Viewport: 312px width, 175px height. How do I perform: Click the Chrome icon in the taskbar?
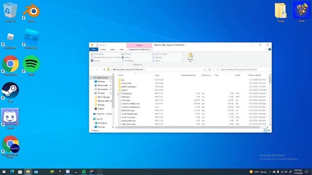point(92,172)
